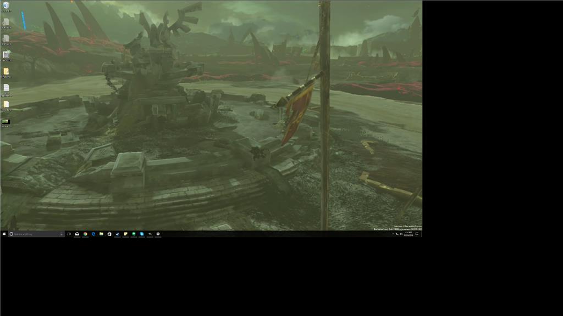Launch Google Chrome from the taskbar
The height and width of the screenshot is (316, 563).
click(85, 234)
